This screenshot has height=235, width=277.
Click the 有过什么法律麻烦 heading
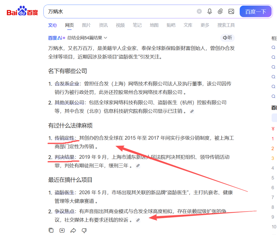(x=70, y=126)
